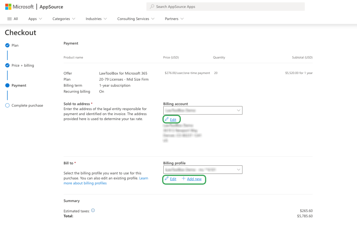This screenshot has width=357, height=226.
Task: Open the All hamburger menu
Action: tap(13, 19)
